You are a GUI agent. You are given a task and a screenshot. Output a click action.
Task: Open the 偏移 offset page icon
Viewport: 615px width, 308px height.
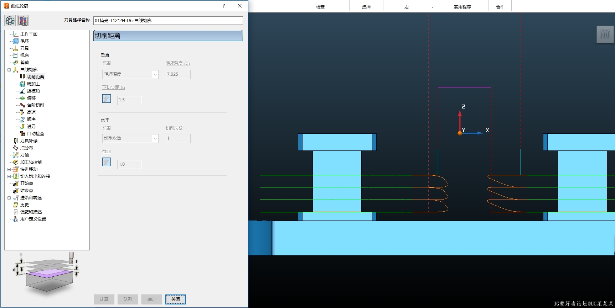click(22, 98)
